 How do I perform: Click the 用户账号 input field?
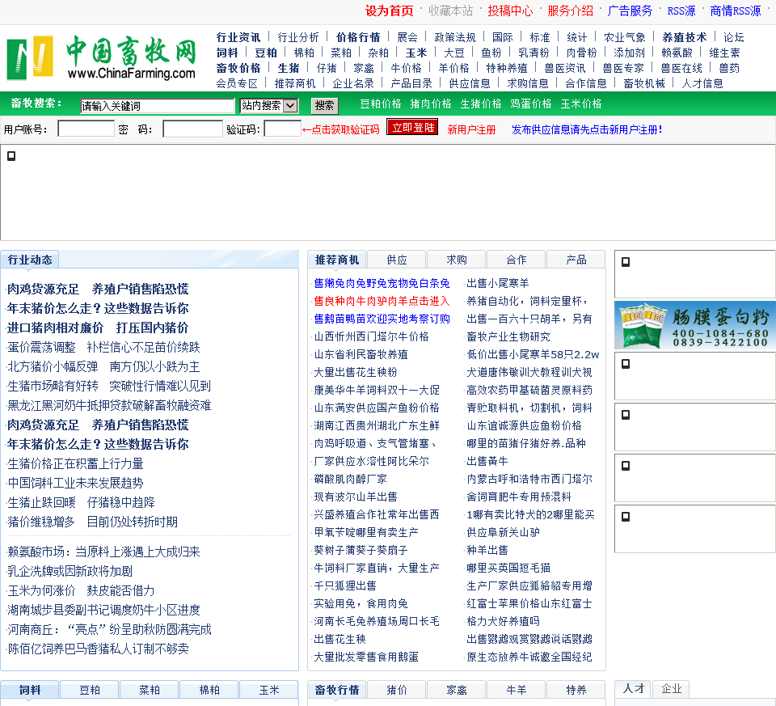[86, 129]
